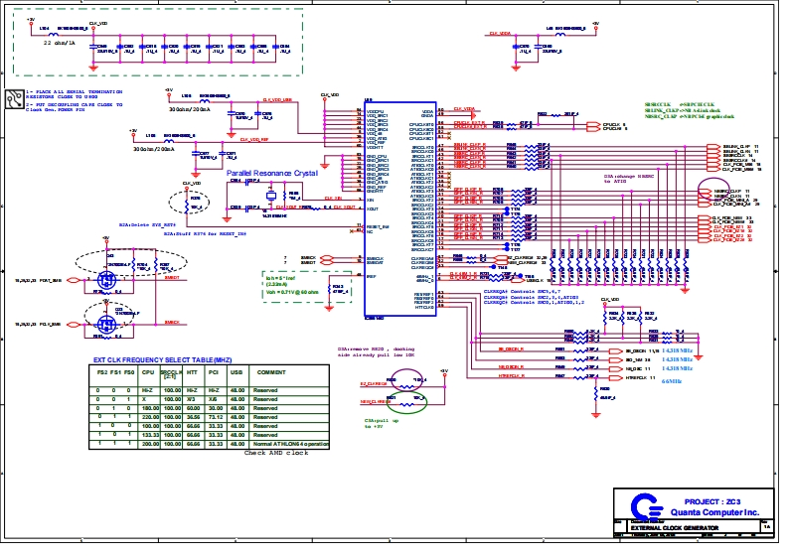Click the Quanta Computer logo

click(626, 505)
